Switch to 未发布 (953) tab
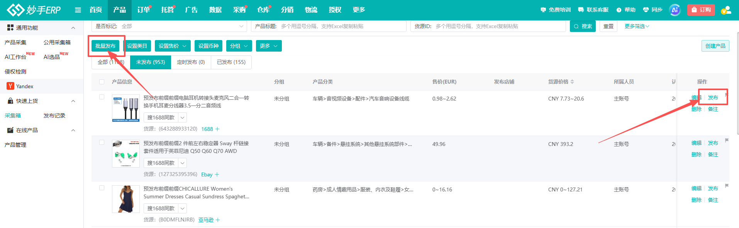 tap(151, 62)
